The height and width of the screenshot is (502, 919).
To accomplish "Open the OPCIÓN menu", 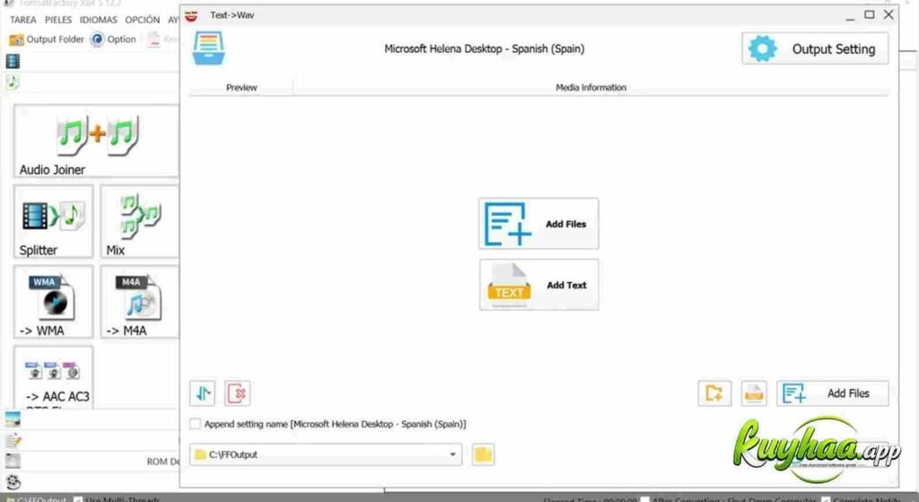I will coord(143,20).
